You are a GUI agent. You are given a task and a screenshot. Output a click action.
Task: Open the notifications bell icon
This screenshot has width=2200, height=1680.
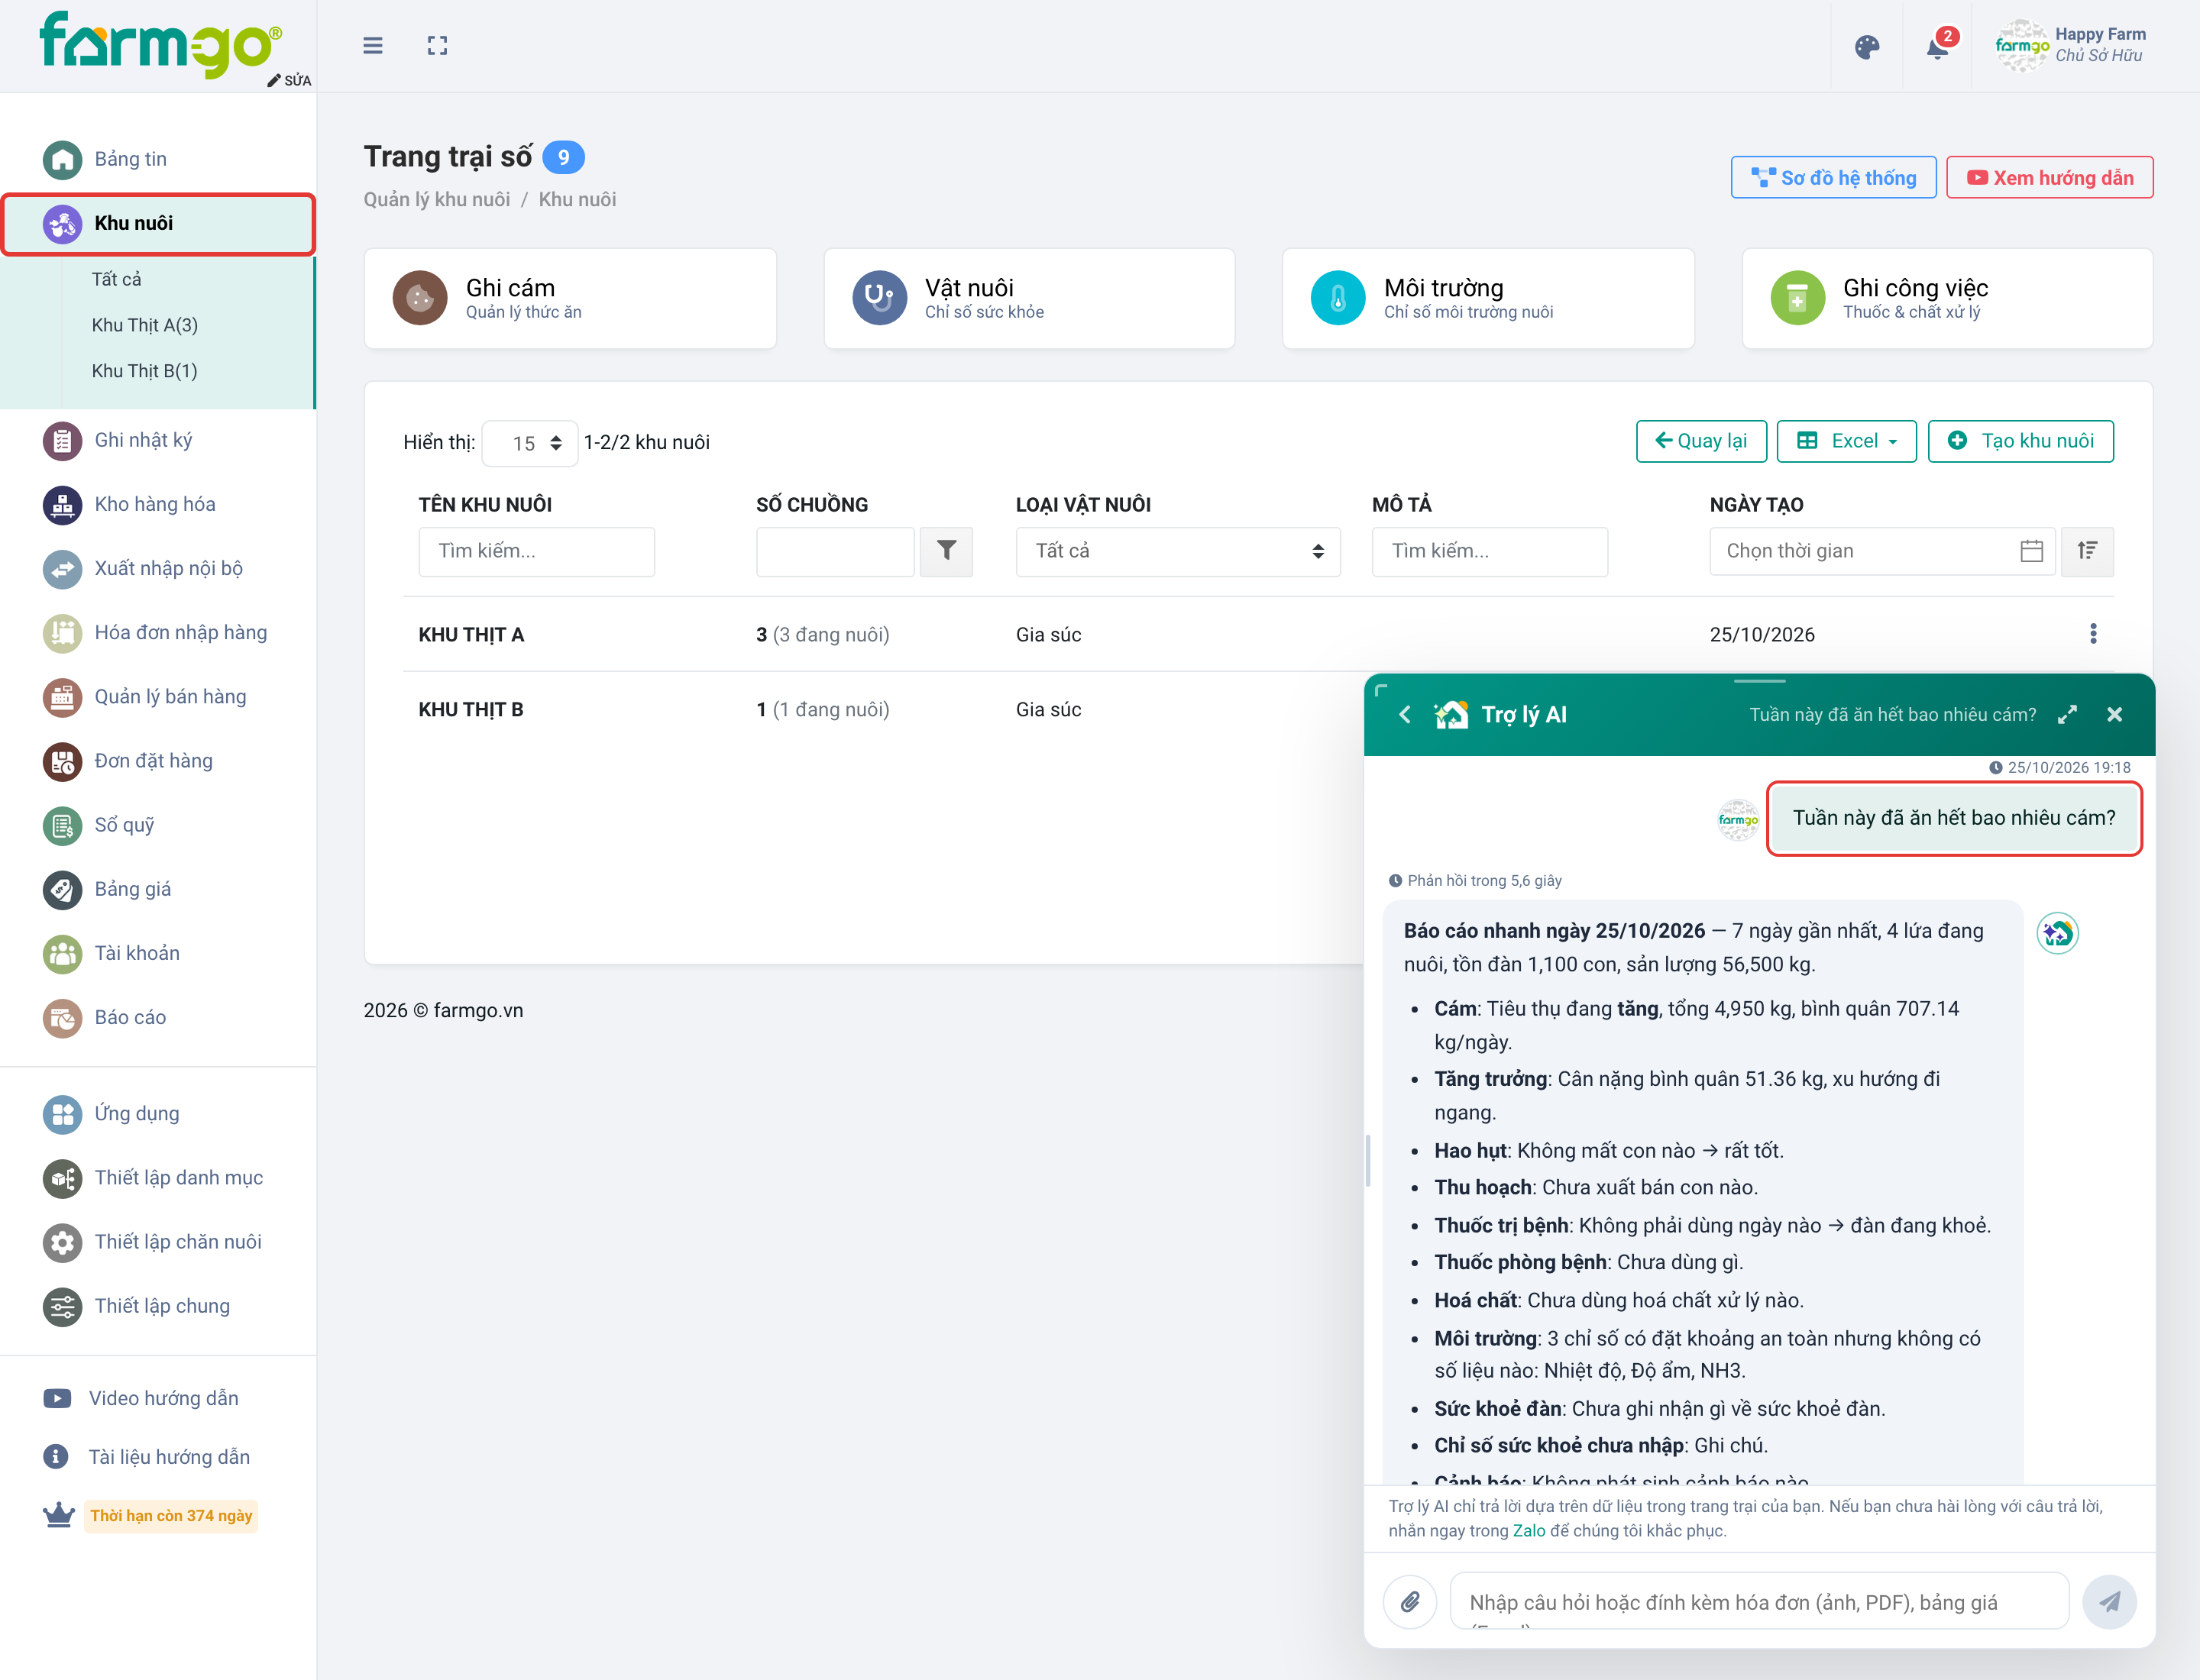click(x=1938, y=47)
